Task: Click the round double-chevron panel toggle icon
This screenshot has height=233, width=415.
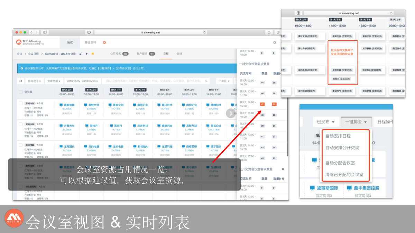Action: click(x=230, y=113)
